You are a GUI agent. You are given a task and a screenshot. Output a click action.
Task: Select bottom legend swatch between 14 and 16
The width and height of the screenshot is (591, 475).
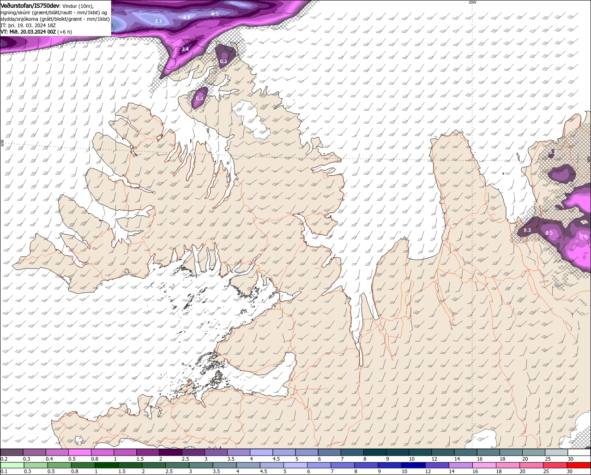click(460, 465)
